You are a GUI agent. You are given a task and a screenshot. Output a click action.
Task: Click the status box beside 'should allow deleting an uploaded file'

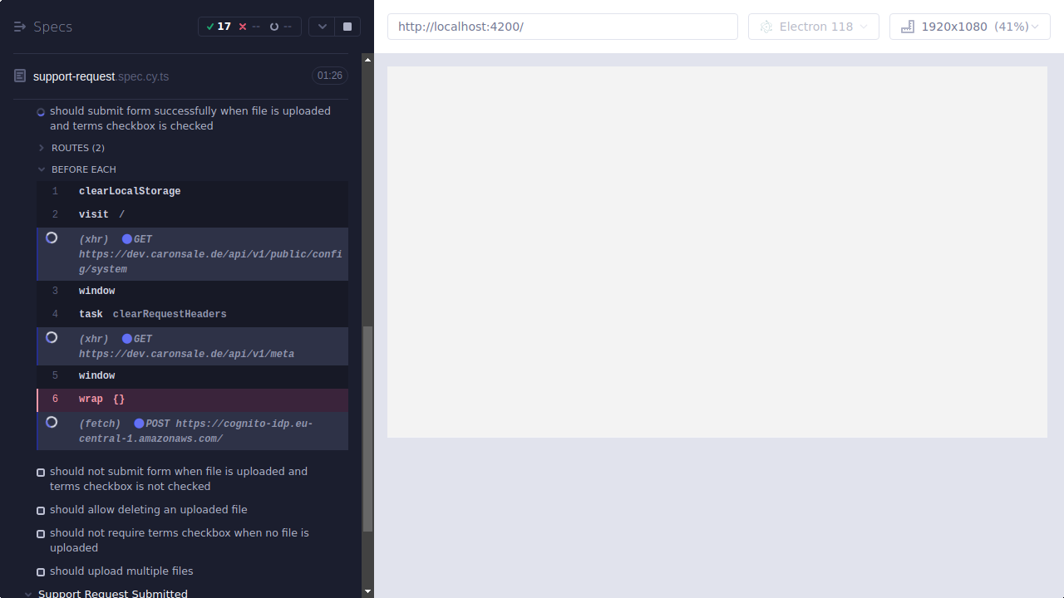(x=40, y=510)
